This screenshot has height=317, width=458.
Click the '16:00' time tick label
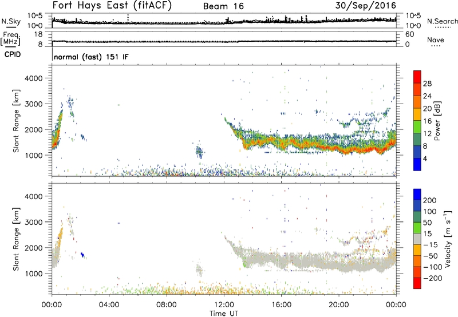(281, 304)
